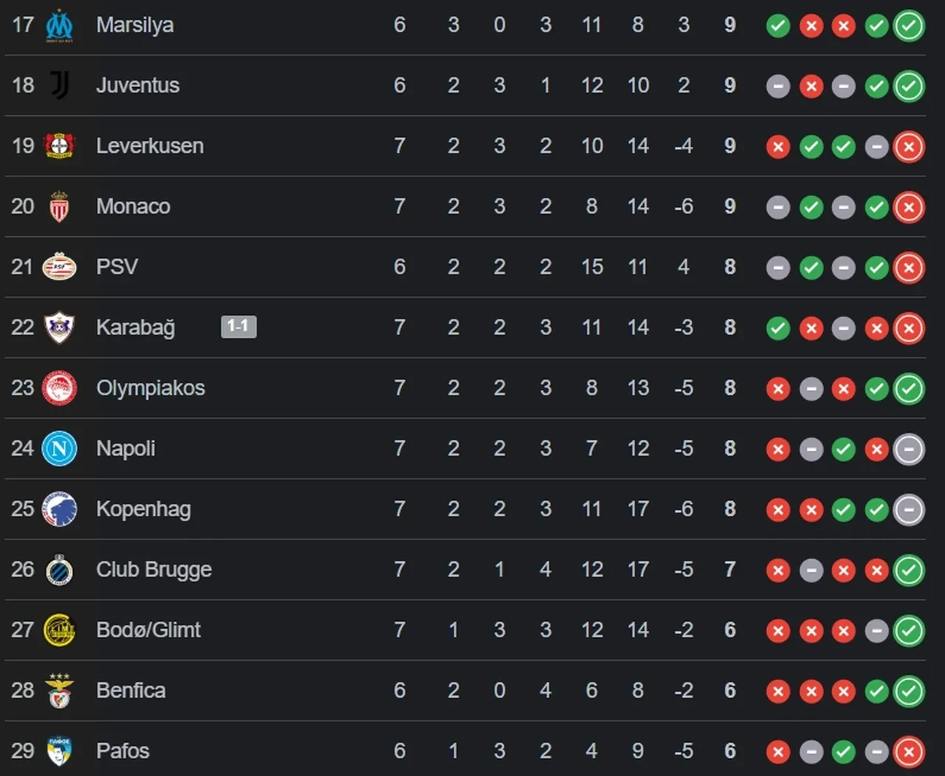Open the Kopenhag team name link
The width and height of the screenshot is (945, 776).
pyautogui.click(x=143, y=509)
